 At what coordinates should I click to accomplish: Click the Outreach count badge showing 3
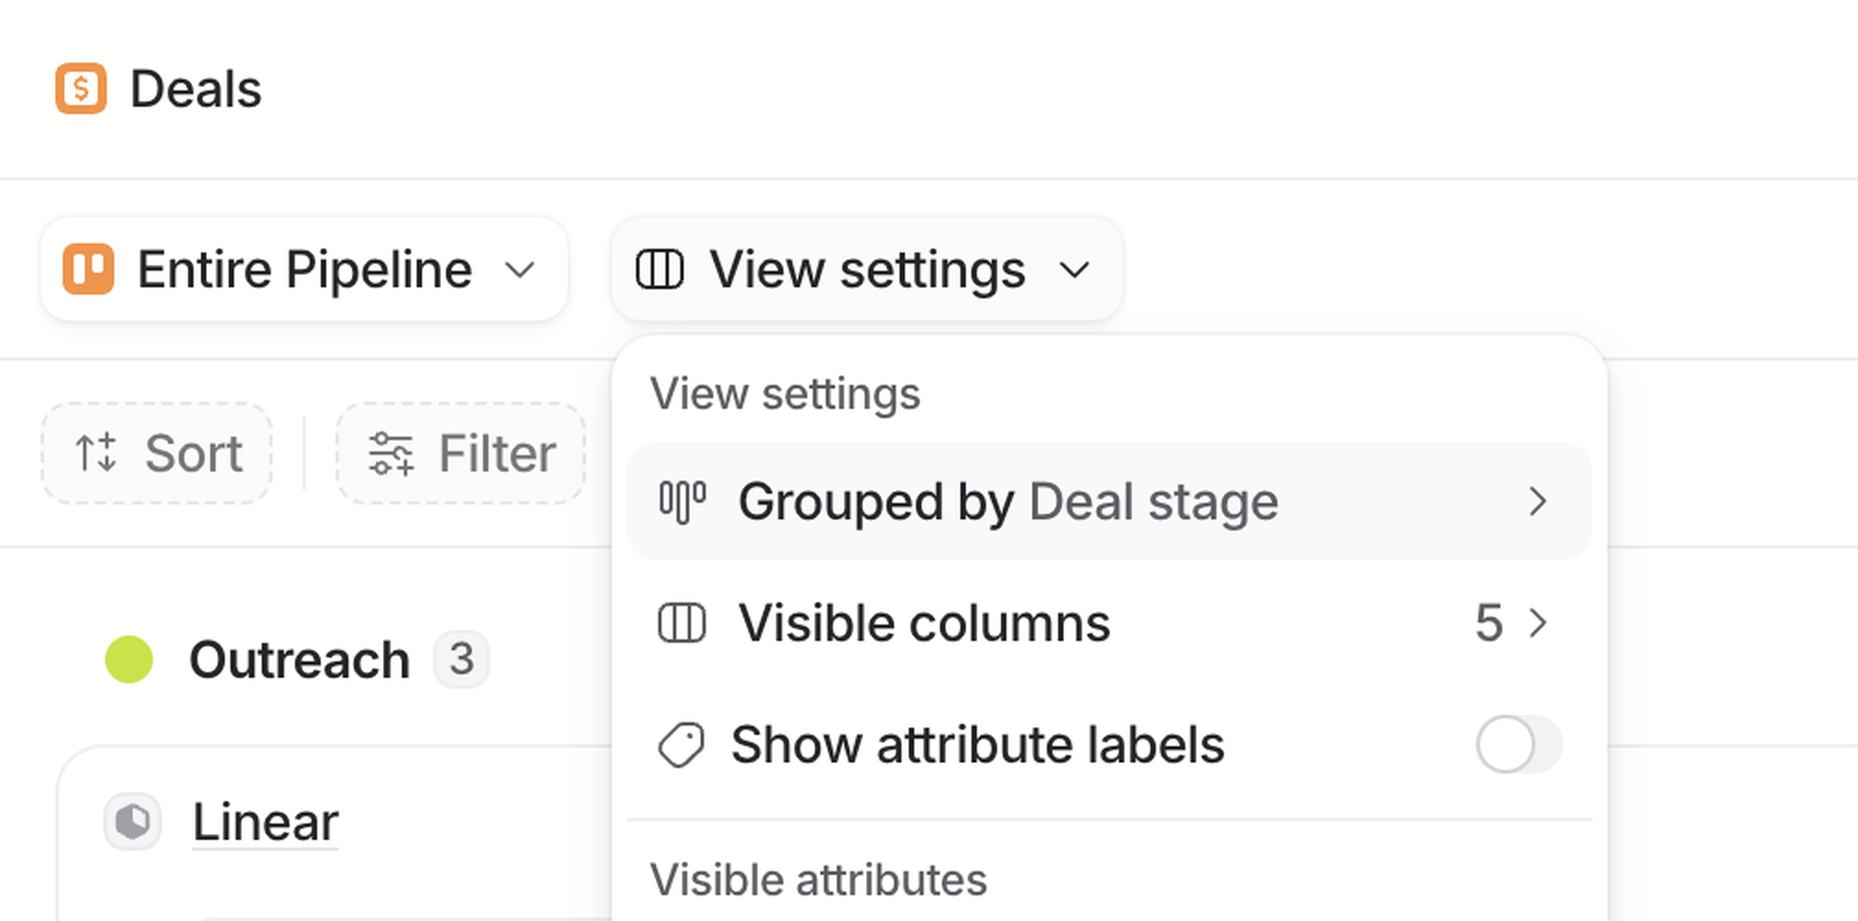(462, 658)
